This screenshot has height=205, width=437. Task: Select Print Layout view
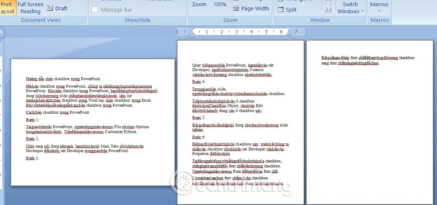pyautogui.click(x=7, y=8)
